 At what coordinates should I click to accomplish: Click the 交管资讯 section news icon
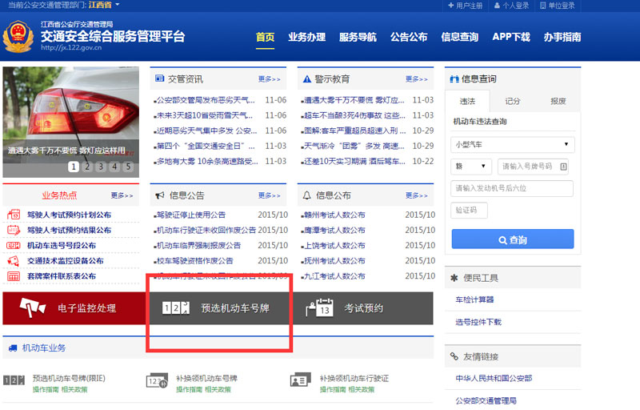(x=159, y=78)
